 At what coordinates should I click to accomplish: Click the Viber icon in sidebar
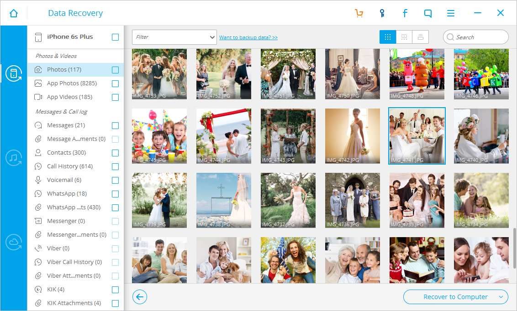tap(38, 248)
